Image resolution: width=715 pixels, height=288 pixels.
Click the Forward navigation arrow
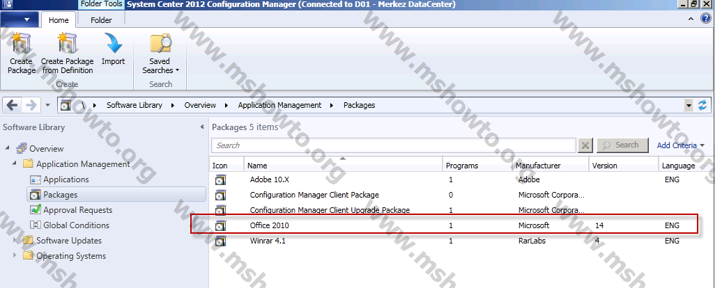point(31,106)
